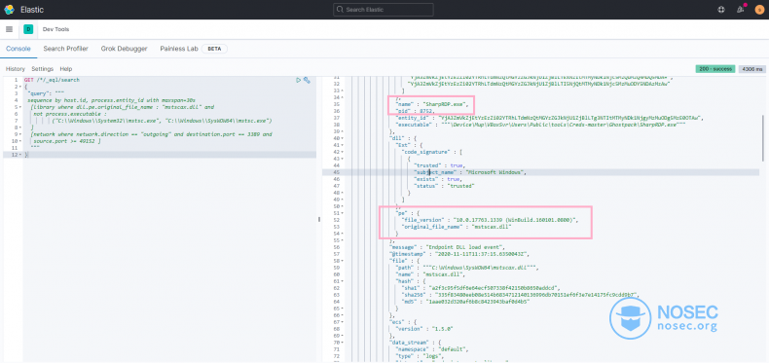Click the "@timestamp" response line
Screen dimensions: 769x363
[x=458, y=254]
